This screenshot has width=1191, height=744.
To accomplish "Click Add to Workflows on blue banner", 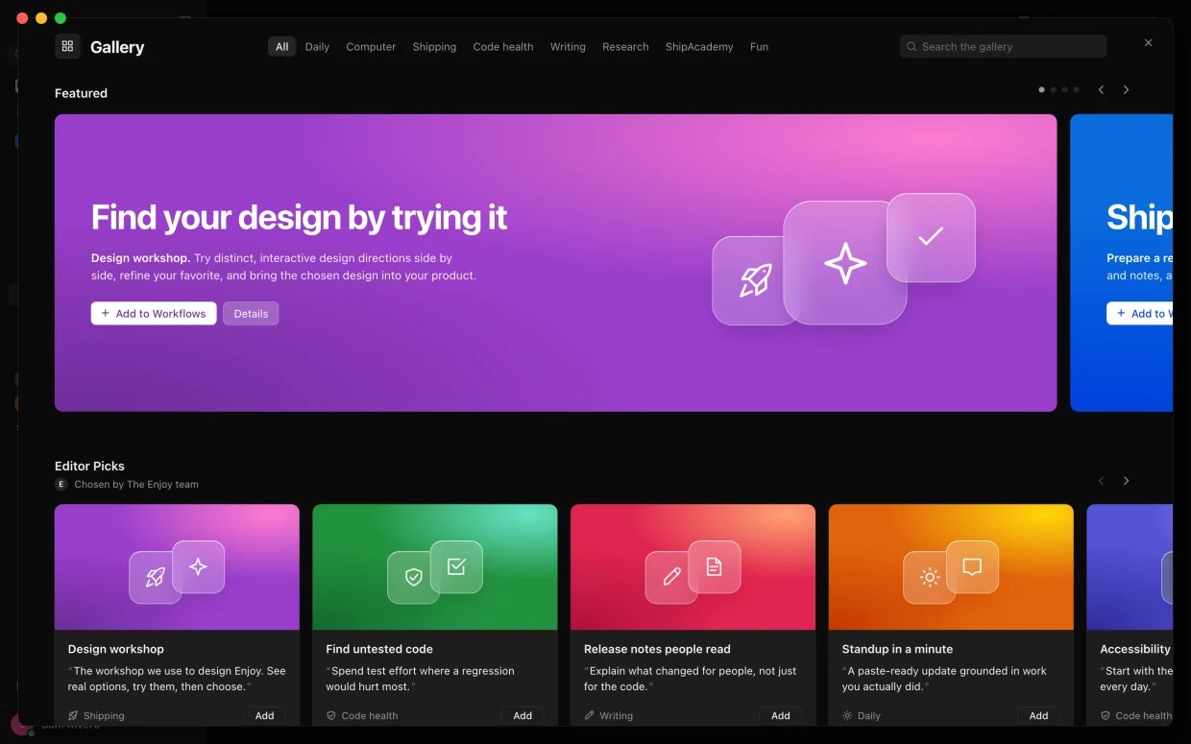I will click(1140, 313).
